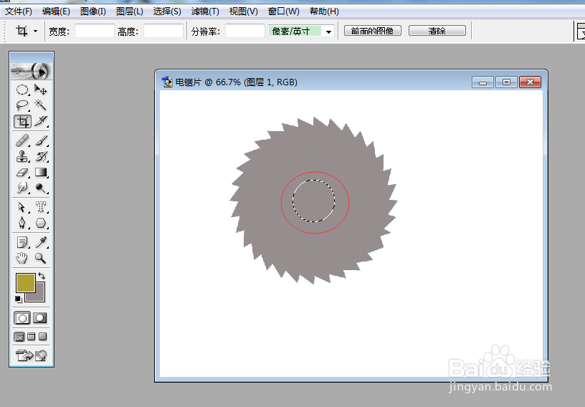Open the 图层(L) menu
This screenshot has height=407, width=585.
pos(130,11)
